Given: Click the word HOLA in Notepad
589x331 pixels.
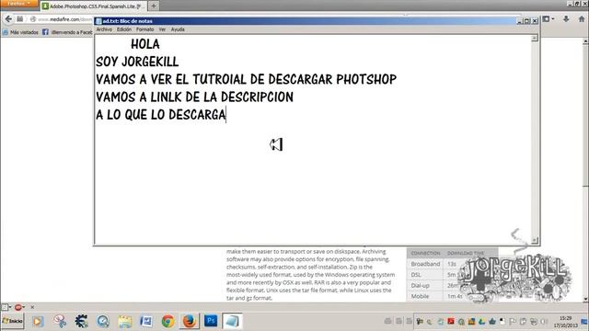Looking at the screenshot, I should point(145,44).
